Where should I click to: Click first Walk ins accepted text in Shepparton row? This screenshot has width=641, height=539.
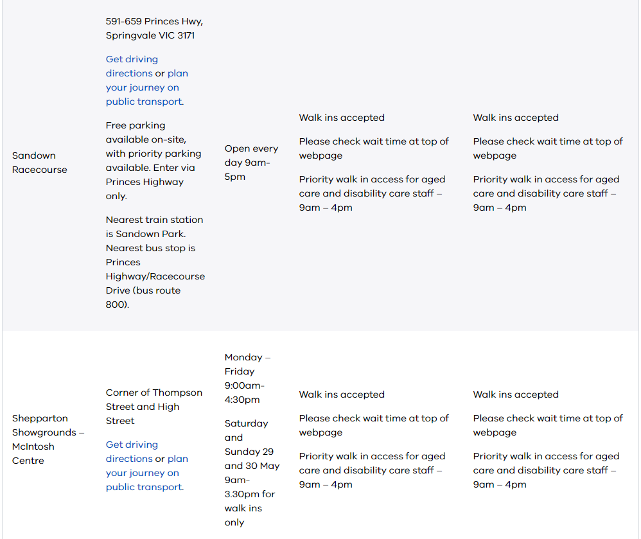342,394
